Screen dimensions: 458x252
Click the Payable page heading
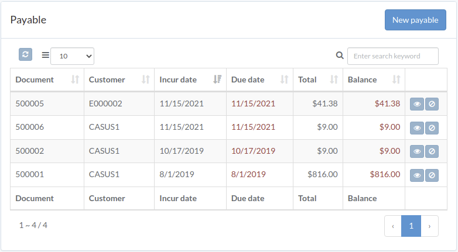click(28, 20)
